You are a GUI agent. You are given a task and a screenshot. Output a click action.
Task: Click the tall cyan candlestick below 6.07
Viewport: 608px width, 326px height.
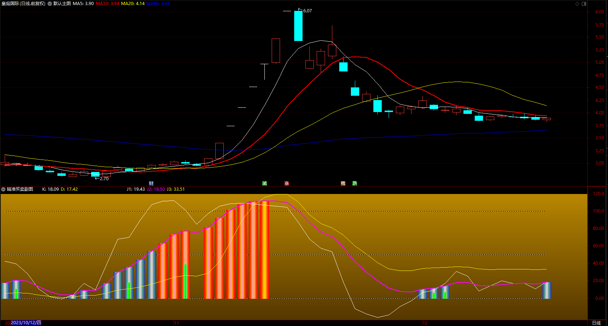pos(298,26)
